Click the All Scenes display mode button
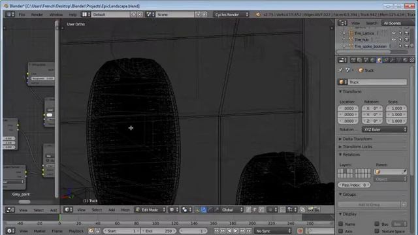The image size is (418, 235). pyautogui.click(x=398, y=23)
